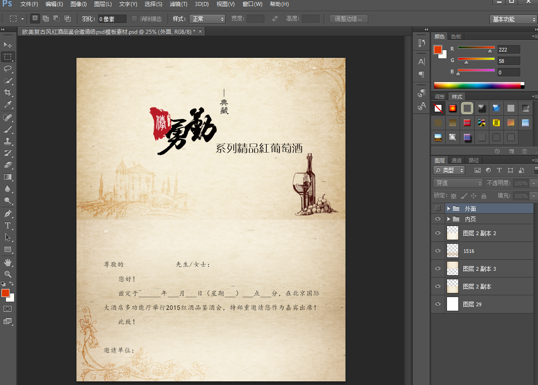The image size is (538, 385).
Task: Select the Gradient tool
Action: [8, 177]
